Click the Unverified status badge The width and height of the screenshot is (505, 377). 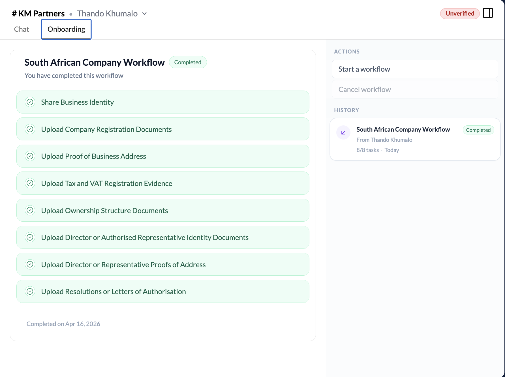pyautogui.click(x=459, y=13)
